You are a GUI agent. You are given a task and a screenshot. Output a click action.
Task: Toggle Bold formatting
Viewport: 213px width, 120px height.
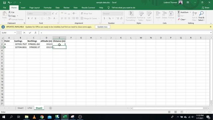point(29,18)
